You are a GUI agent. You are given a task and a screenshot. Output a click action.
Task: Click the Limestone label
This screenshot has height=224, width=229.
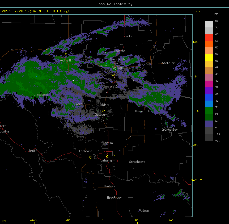point(41,95)
